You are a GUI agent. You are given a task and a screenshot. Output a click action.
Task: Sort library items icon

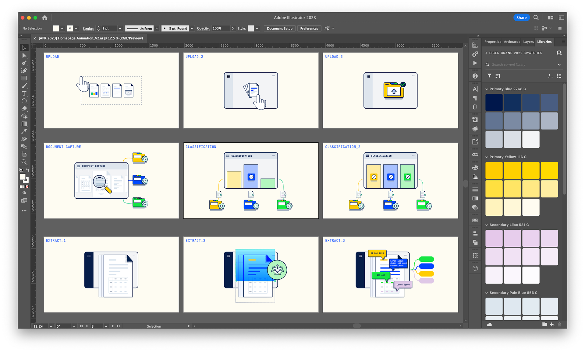pos(498,76)
